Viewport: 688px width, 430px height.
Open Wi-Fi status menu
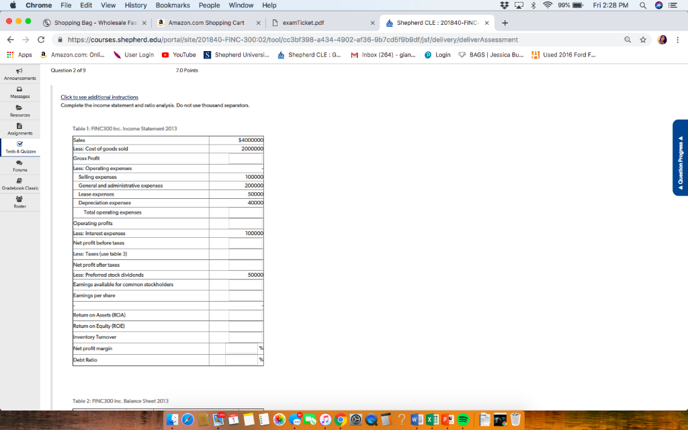tap(547, 5)
